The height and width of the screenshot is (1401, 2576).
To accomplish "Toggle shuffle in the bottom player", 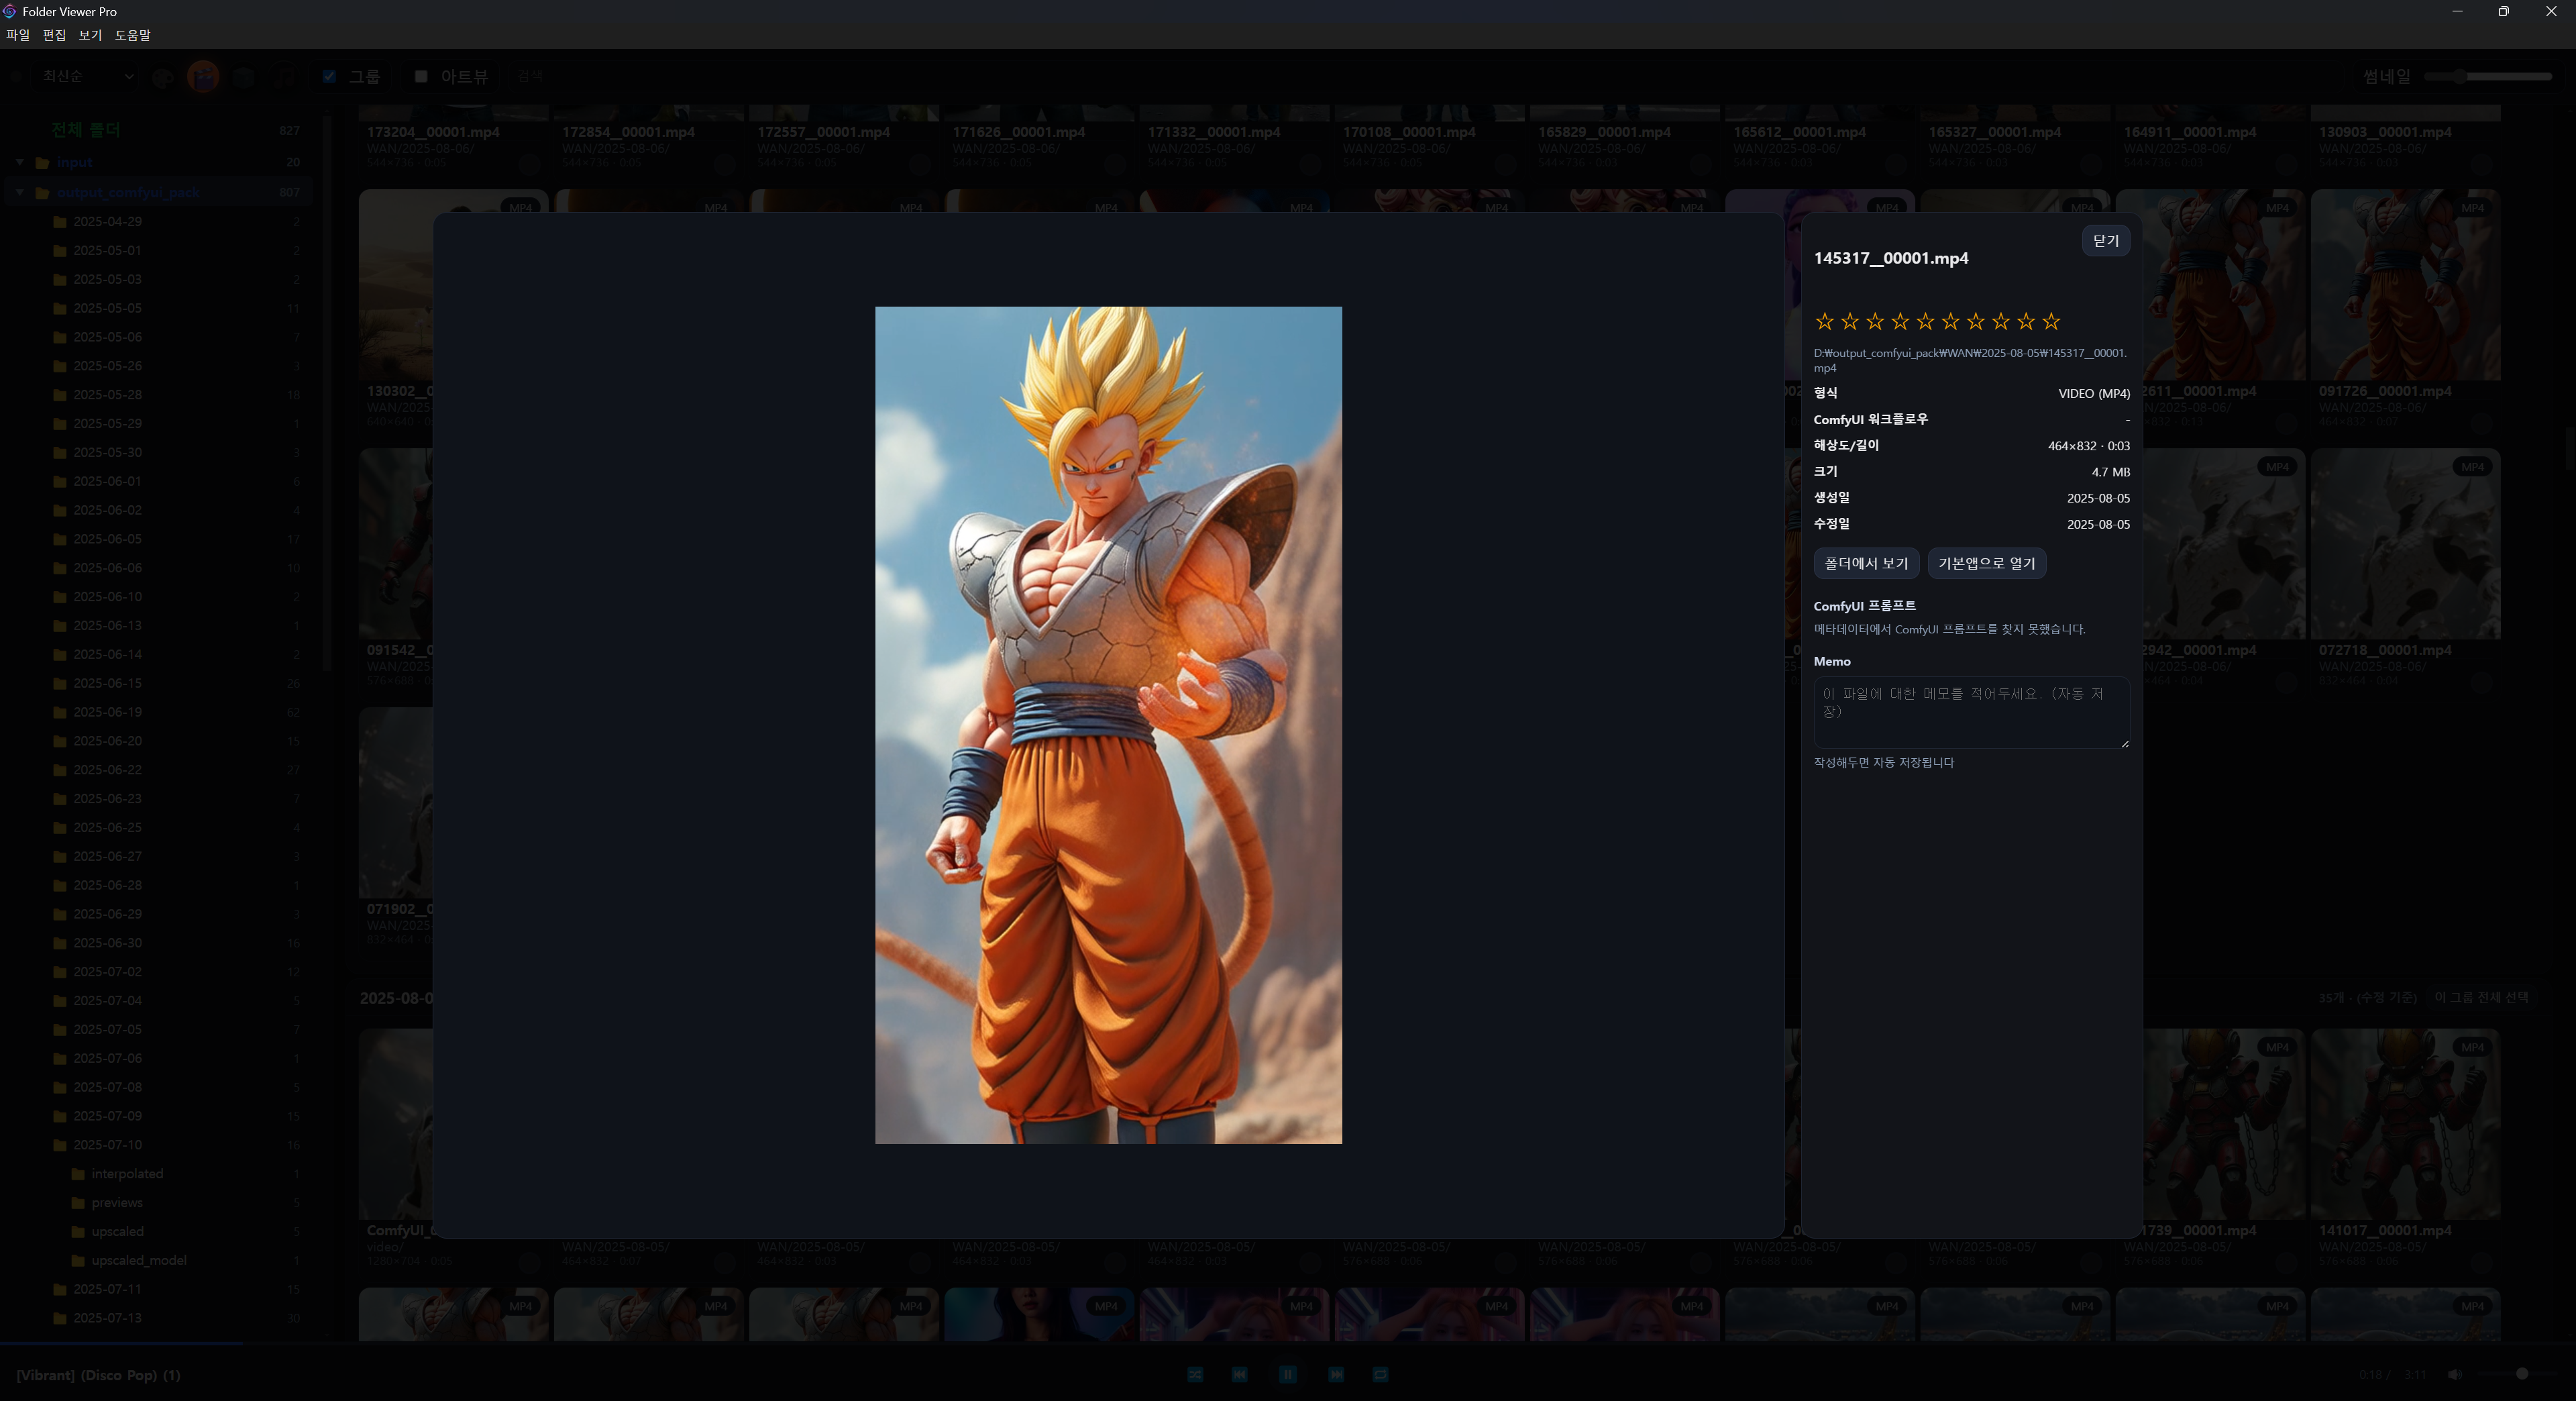I will (x=1195, y=1374).
